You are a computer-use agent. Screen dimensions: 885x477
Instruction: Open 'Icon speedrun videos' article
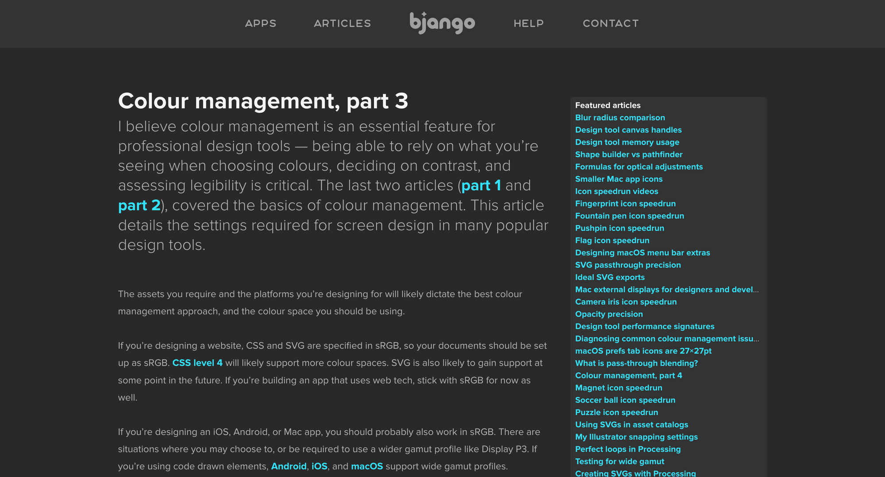(x=616, y=191)
